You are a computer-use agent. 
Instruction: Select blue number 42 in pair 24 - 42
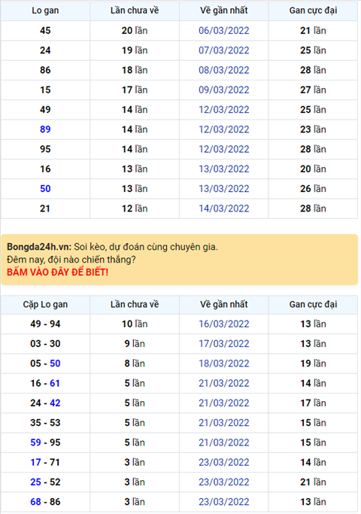pyautogui.click(x=55, y=403)
